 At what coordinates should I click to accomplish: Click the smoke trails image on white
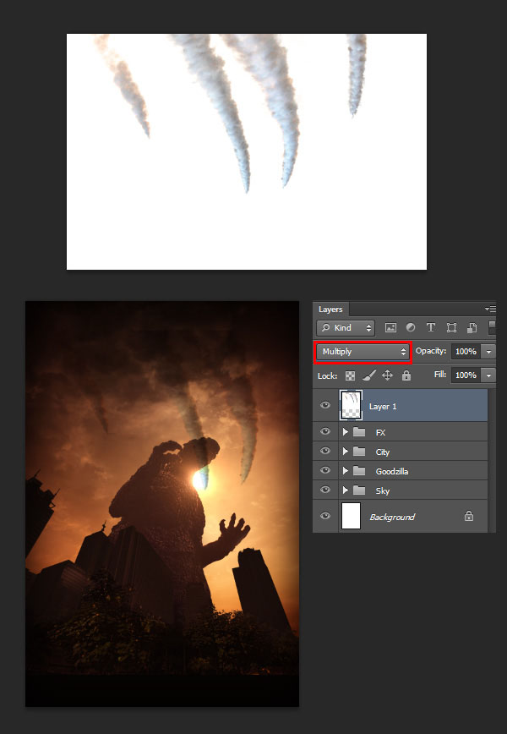coord(247,151)
